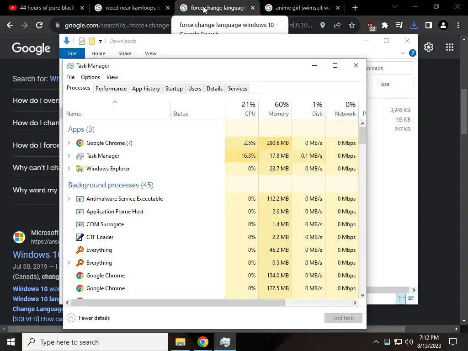
Task: Open Chrome from the Windows taskbar
Action: click(202, 342)
